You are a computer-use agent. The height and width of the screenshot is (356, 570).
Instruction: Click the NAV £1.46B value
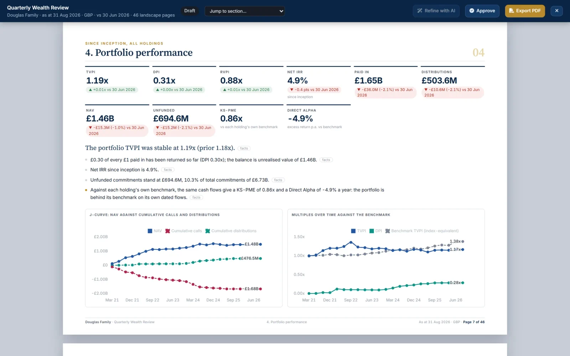point(100,119)
